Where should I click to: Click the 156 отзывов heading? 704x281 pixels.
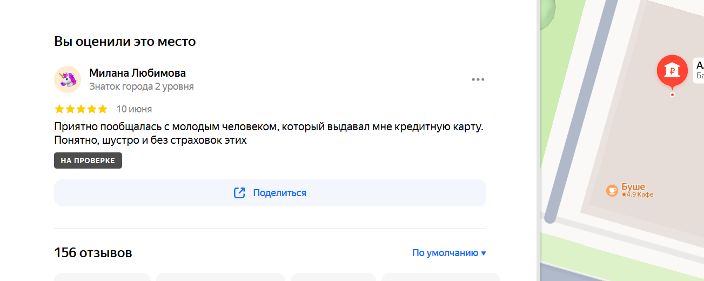tap(93, 253)
